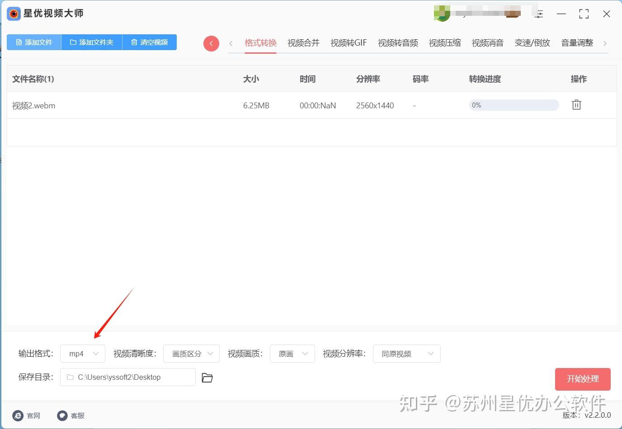Click the conversion progress bar showing 0%
The height and width of the screenshot is (429, 622).
tap(514, 105)
